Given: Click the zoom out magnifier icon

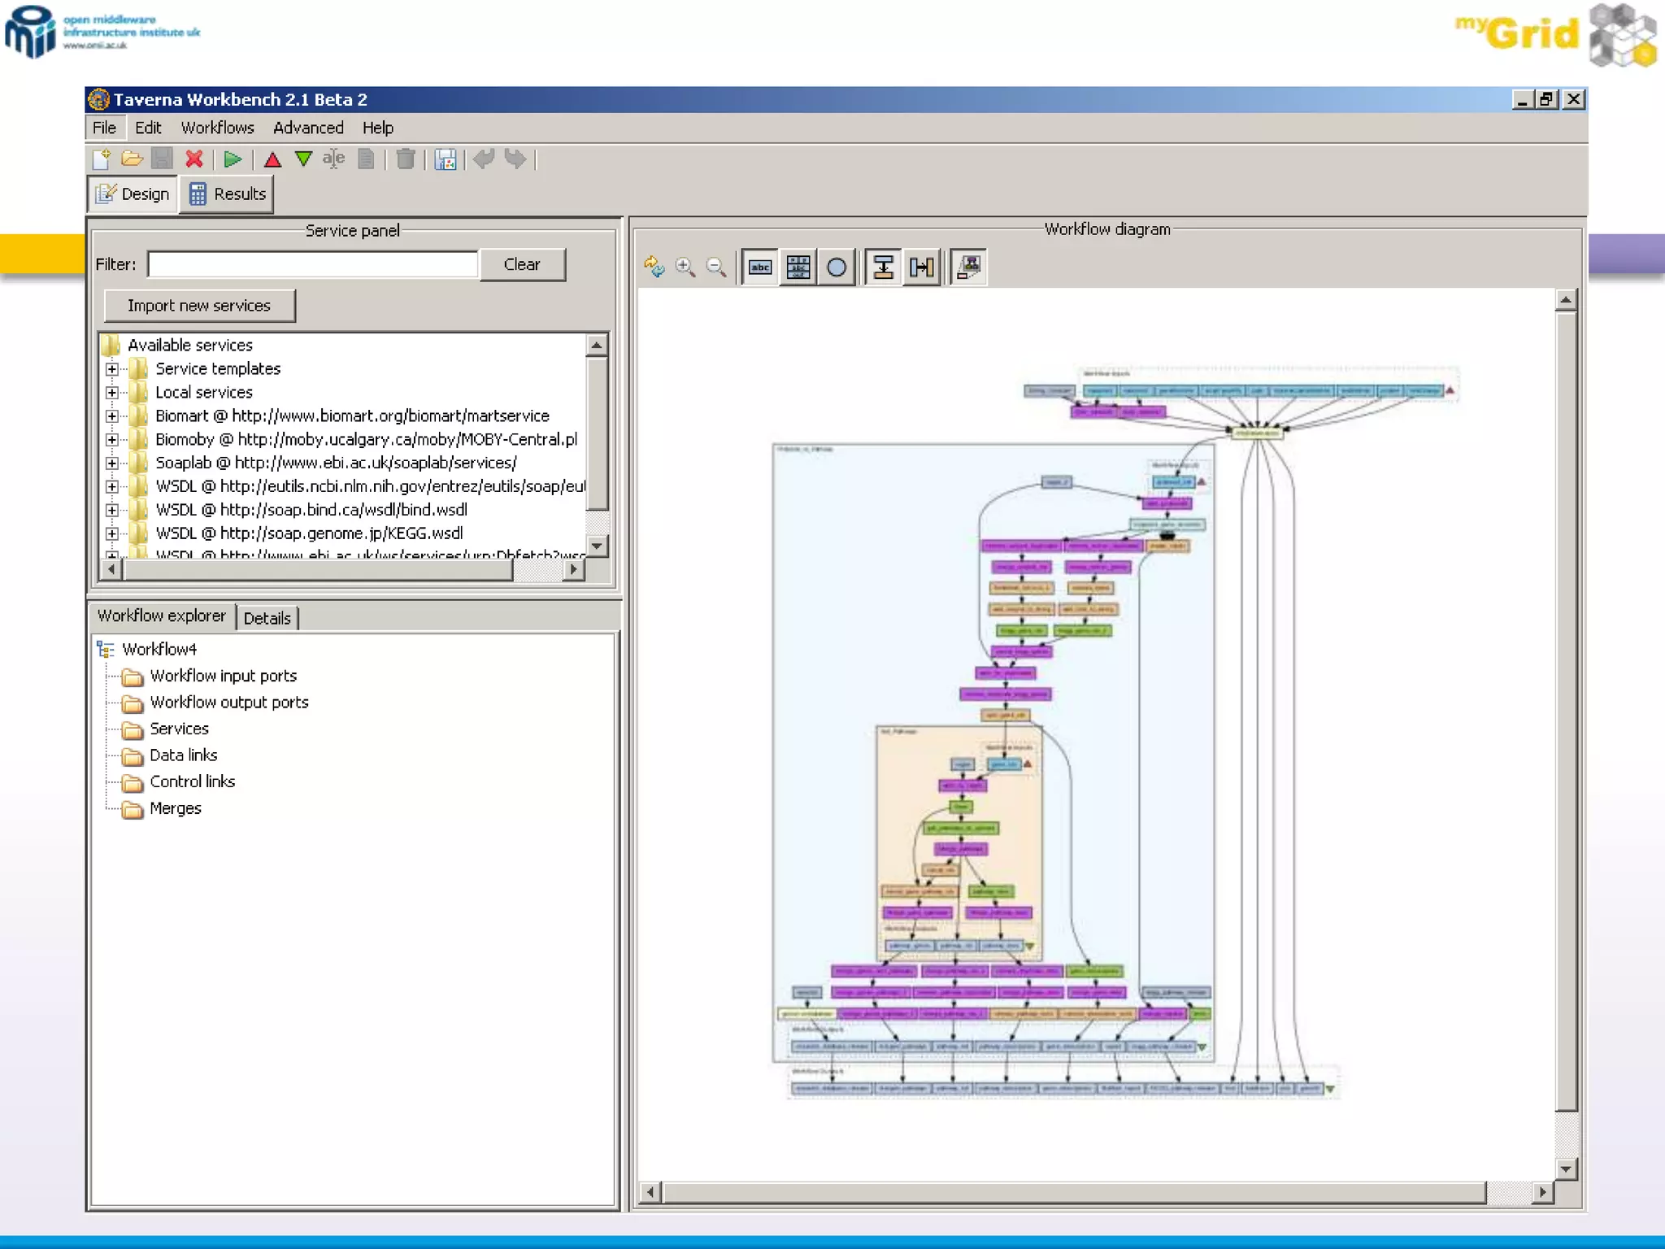Looking at the screenshot, I should coord(716,267).
